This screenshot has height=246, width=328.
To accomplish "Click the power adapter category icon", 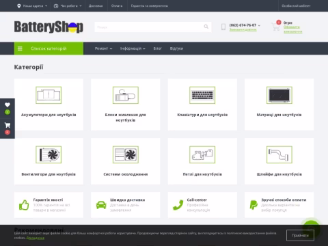I will click(126, 95).
